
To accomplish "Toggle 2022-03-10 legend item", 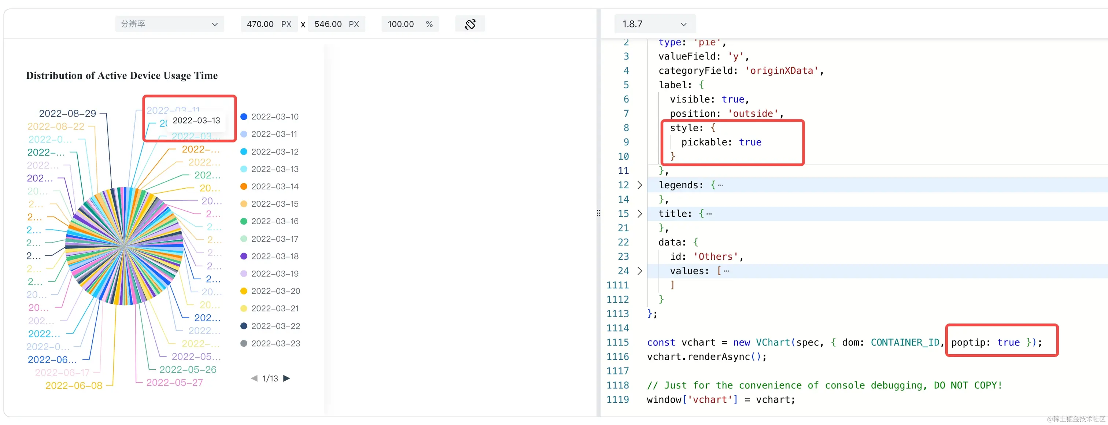I will click(274, 117).
